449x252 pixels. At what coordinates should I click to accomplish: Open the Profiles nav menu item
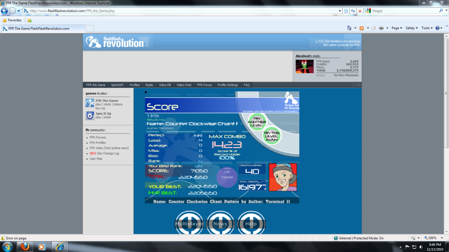135,85
